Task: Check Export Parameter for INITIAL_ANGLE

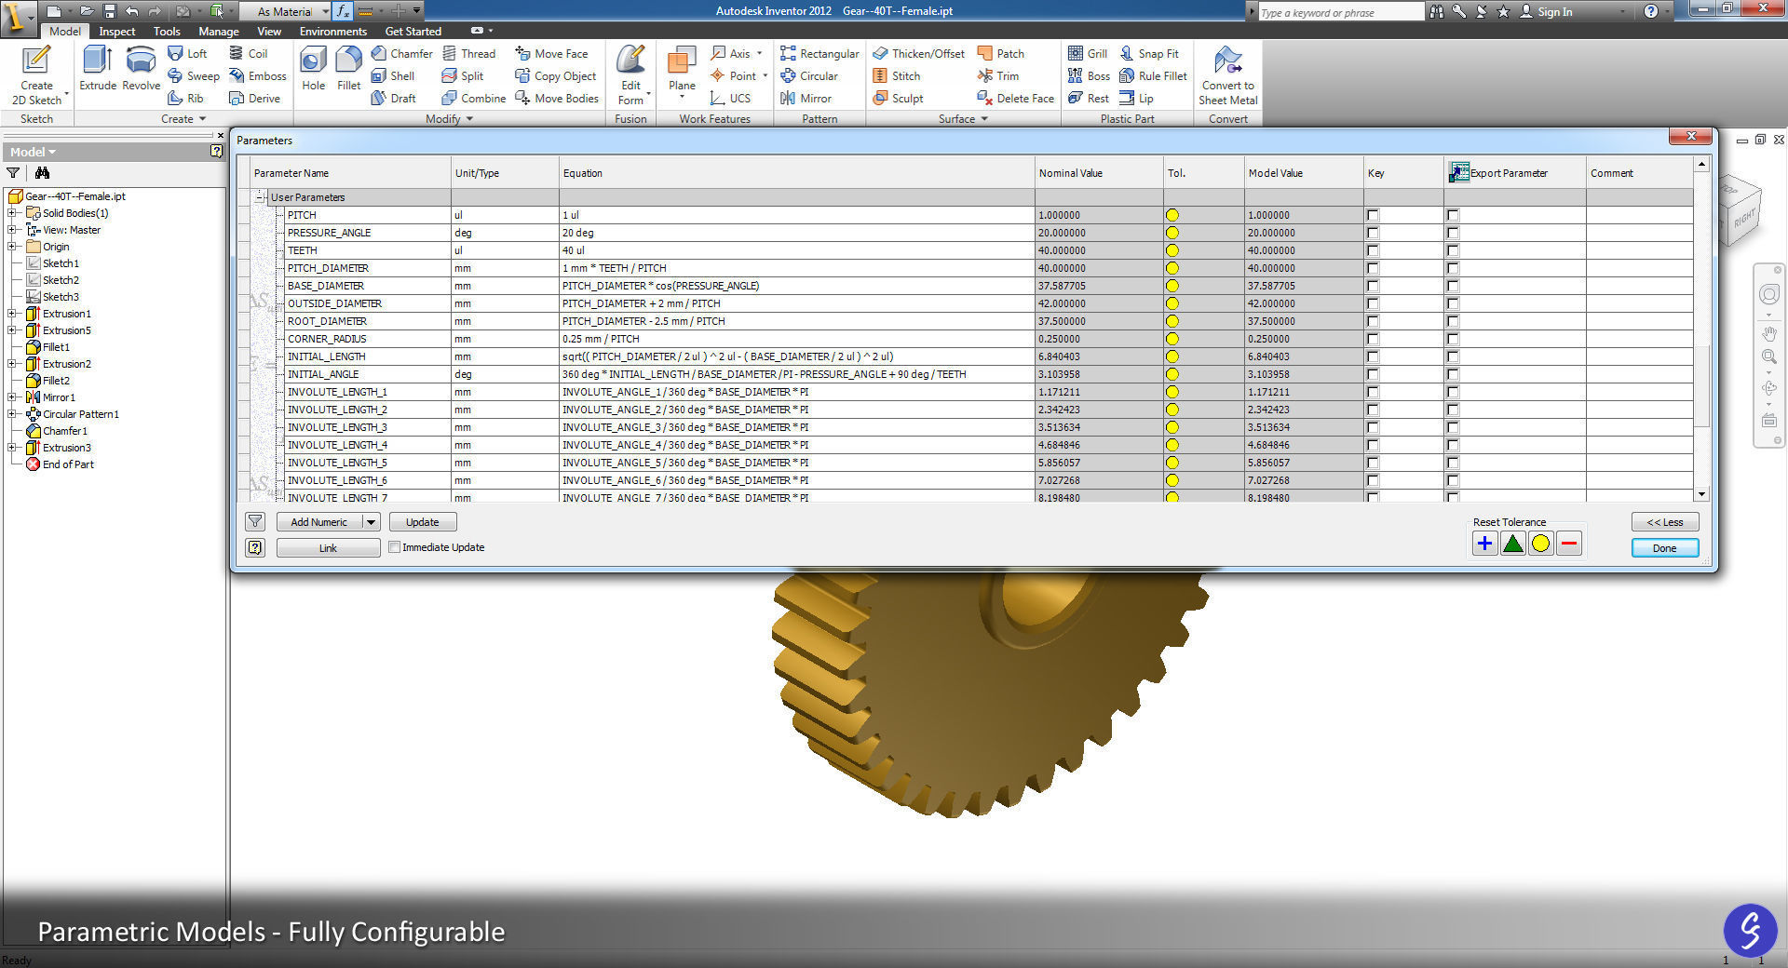Action: 1453,374
